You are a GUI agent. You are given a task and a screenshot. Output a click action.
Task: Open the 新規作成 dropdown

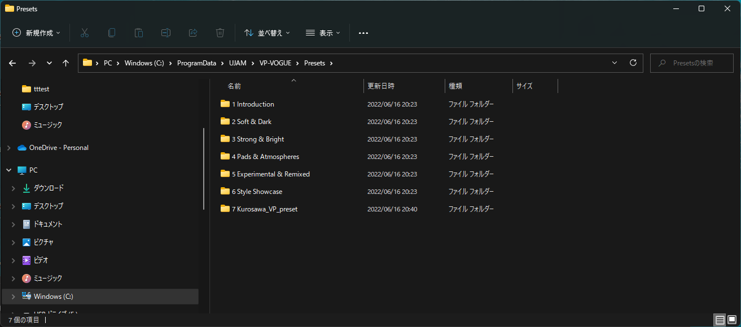(36, 33)
